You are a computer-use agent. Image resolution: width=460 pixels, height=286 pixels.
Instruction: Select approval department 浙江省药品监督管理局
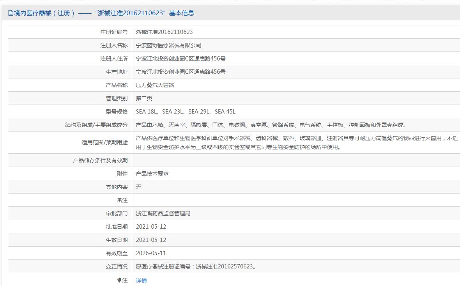click(163, 213)
